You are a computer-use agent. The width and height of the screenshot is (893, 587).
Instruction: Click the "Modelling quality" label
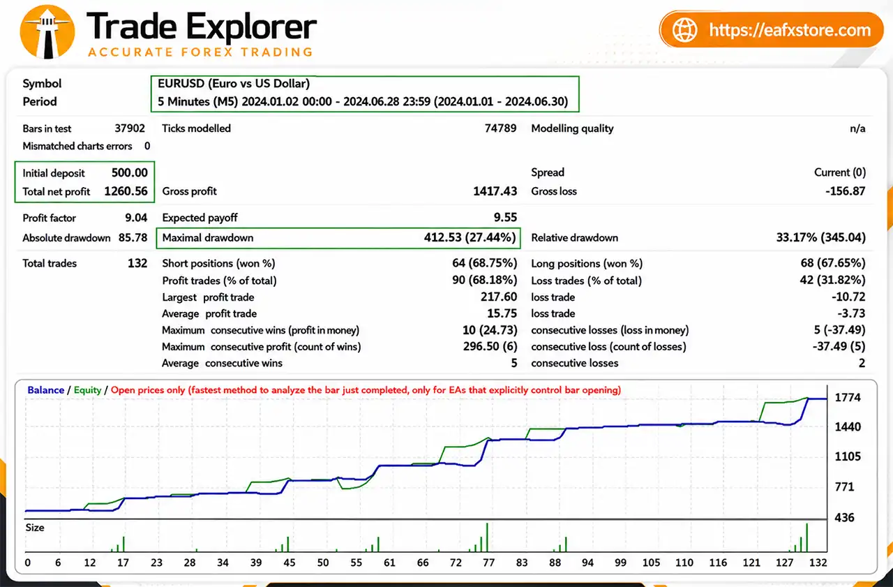(x=572, y=128)
